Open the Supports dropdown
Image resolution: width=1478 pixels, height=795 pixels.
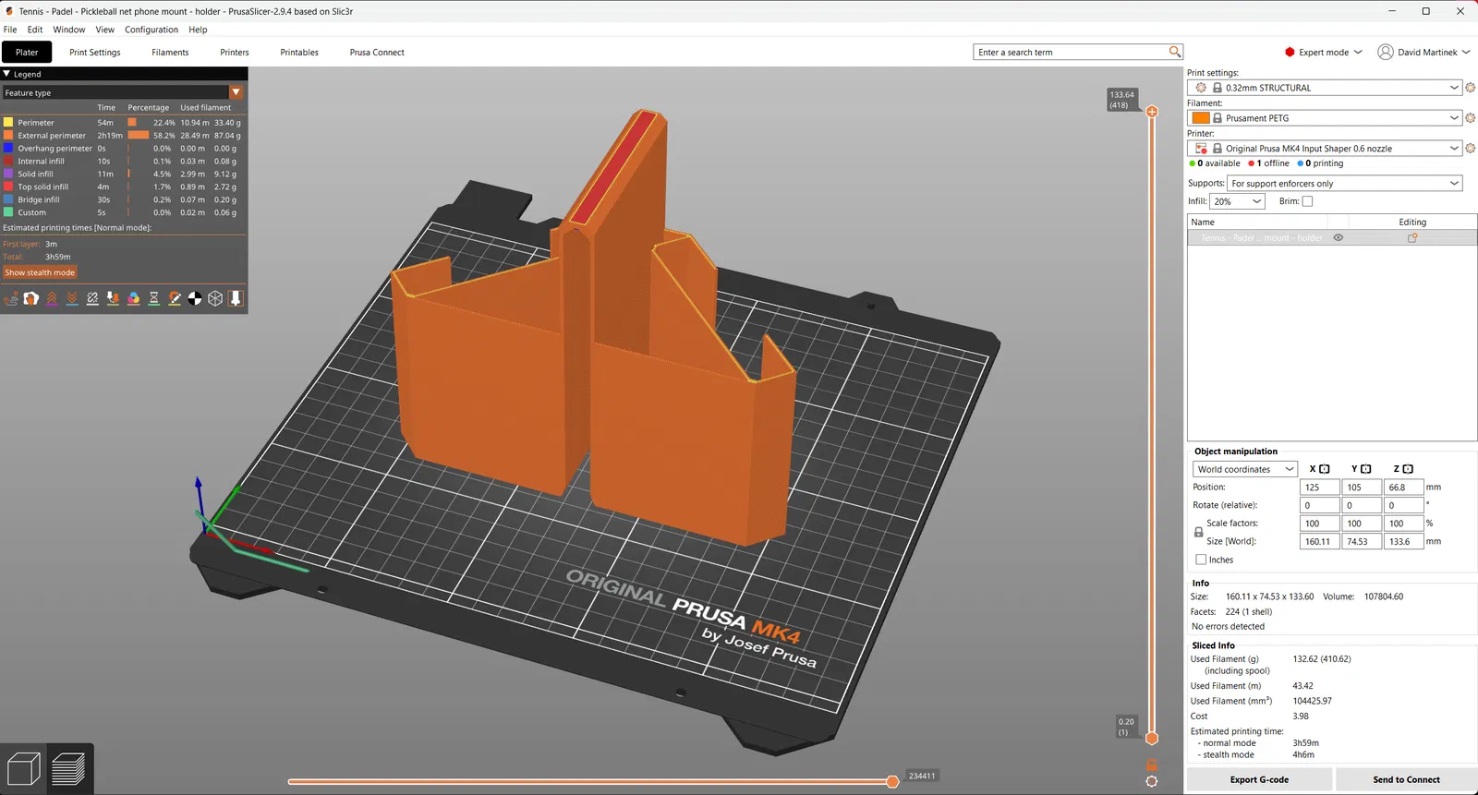(1345, 183)
